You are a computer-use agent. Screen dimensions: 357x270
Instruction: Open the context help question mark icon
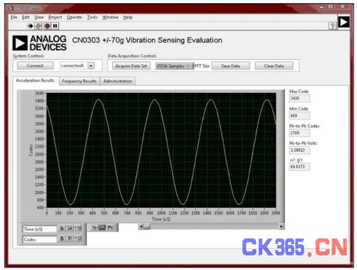coord(332,26)
